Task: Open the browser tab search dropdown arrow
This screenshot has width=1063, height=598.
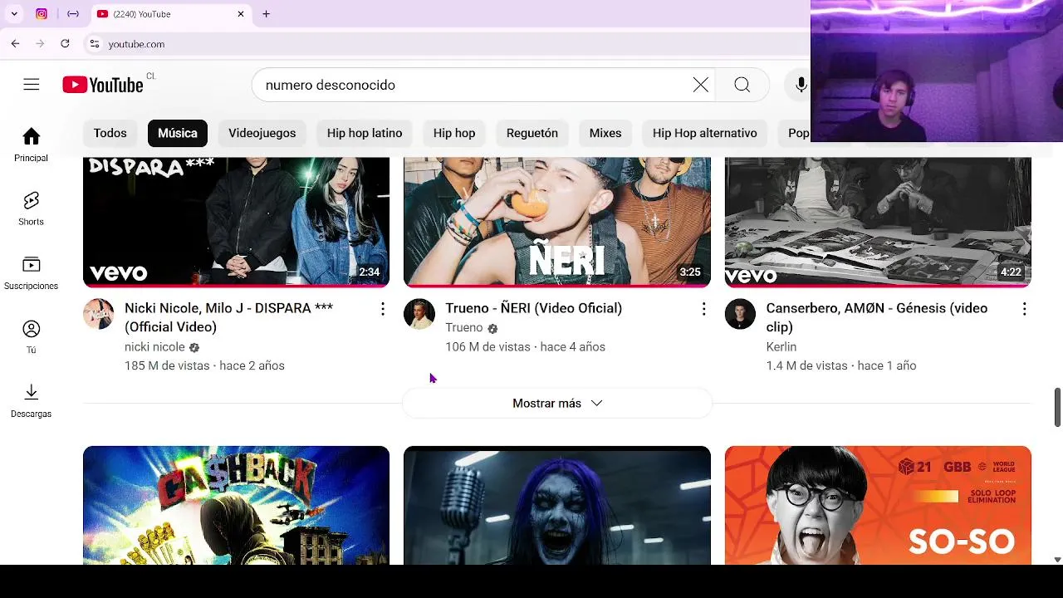Action: click(14, 14)
